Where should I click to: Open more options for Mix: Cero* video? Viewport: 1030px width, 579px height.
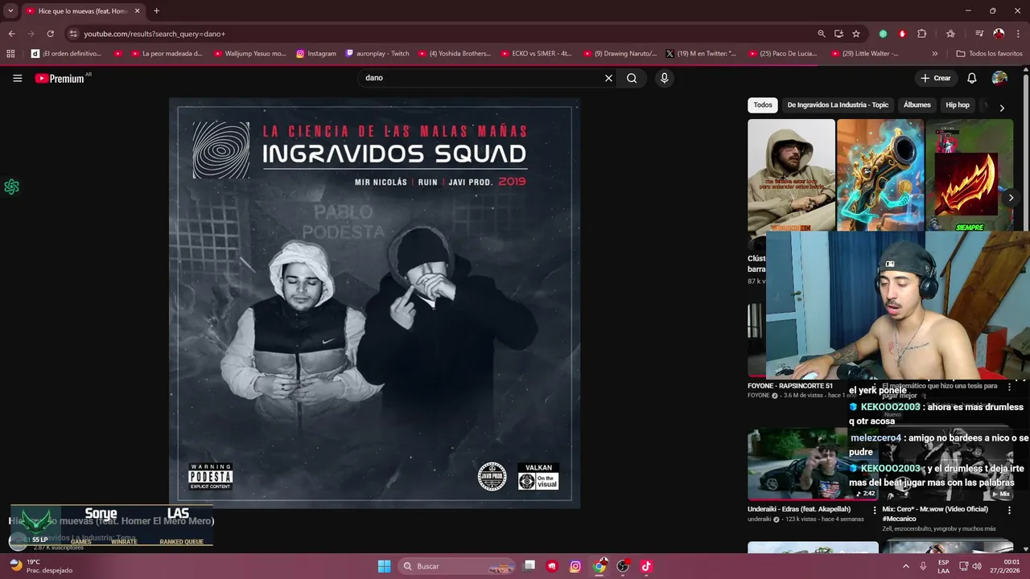click(1009, 510)
